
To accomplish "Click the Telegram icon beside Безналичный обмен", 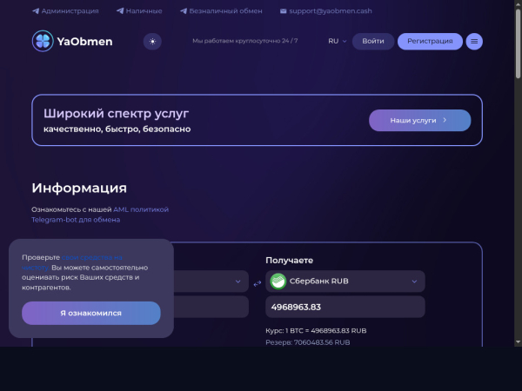I will pyautogui.click(x=184, y=11).
